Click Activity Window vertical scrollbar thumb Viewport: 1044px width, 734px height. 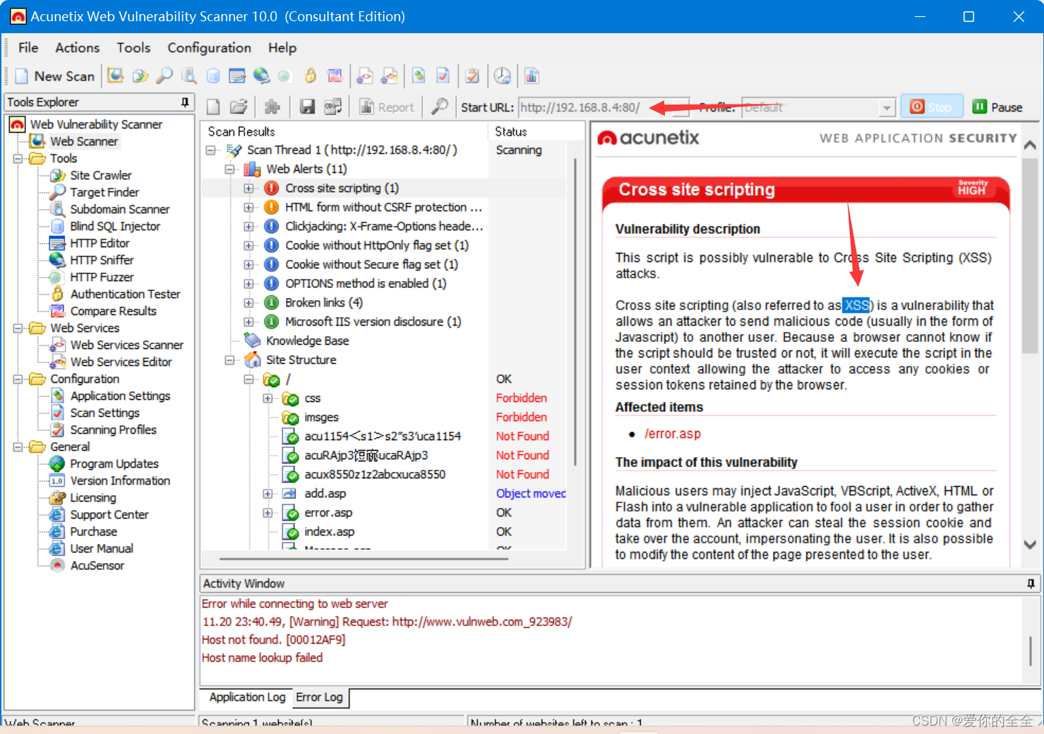click(1031, 651)
